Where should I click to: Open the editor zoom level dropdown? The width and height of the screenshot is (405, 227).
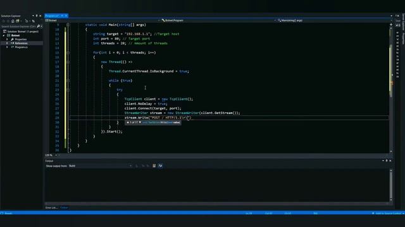tap(56, 155)
